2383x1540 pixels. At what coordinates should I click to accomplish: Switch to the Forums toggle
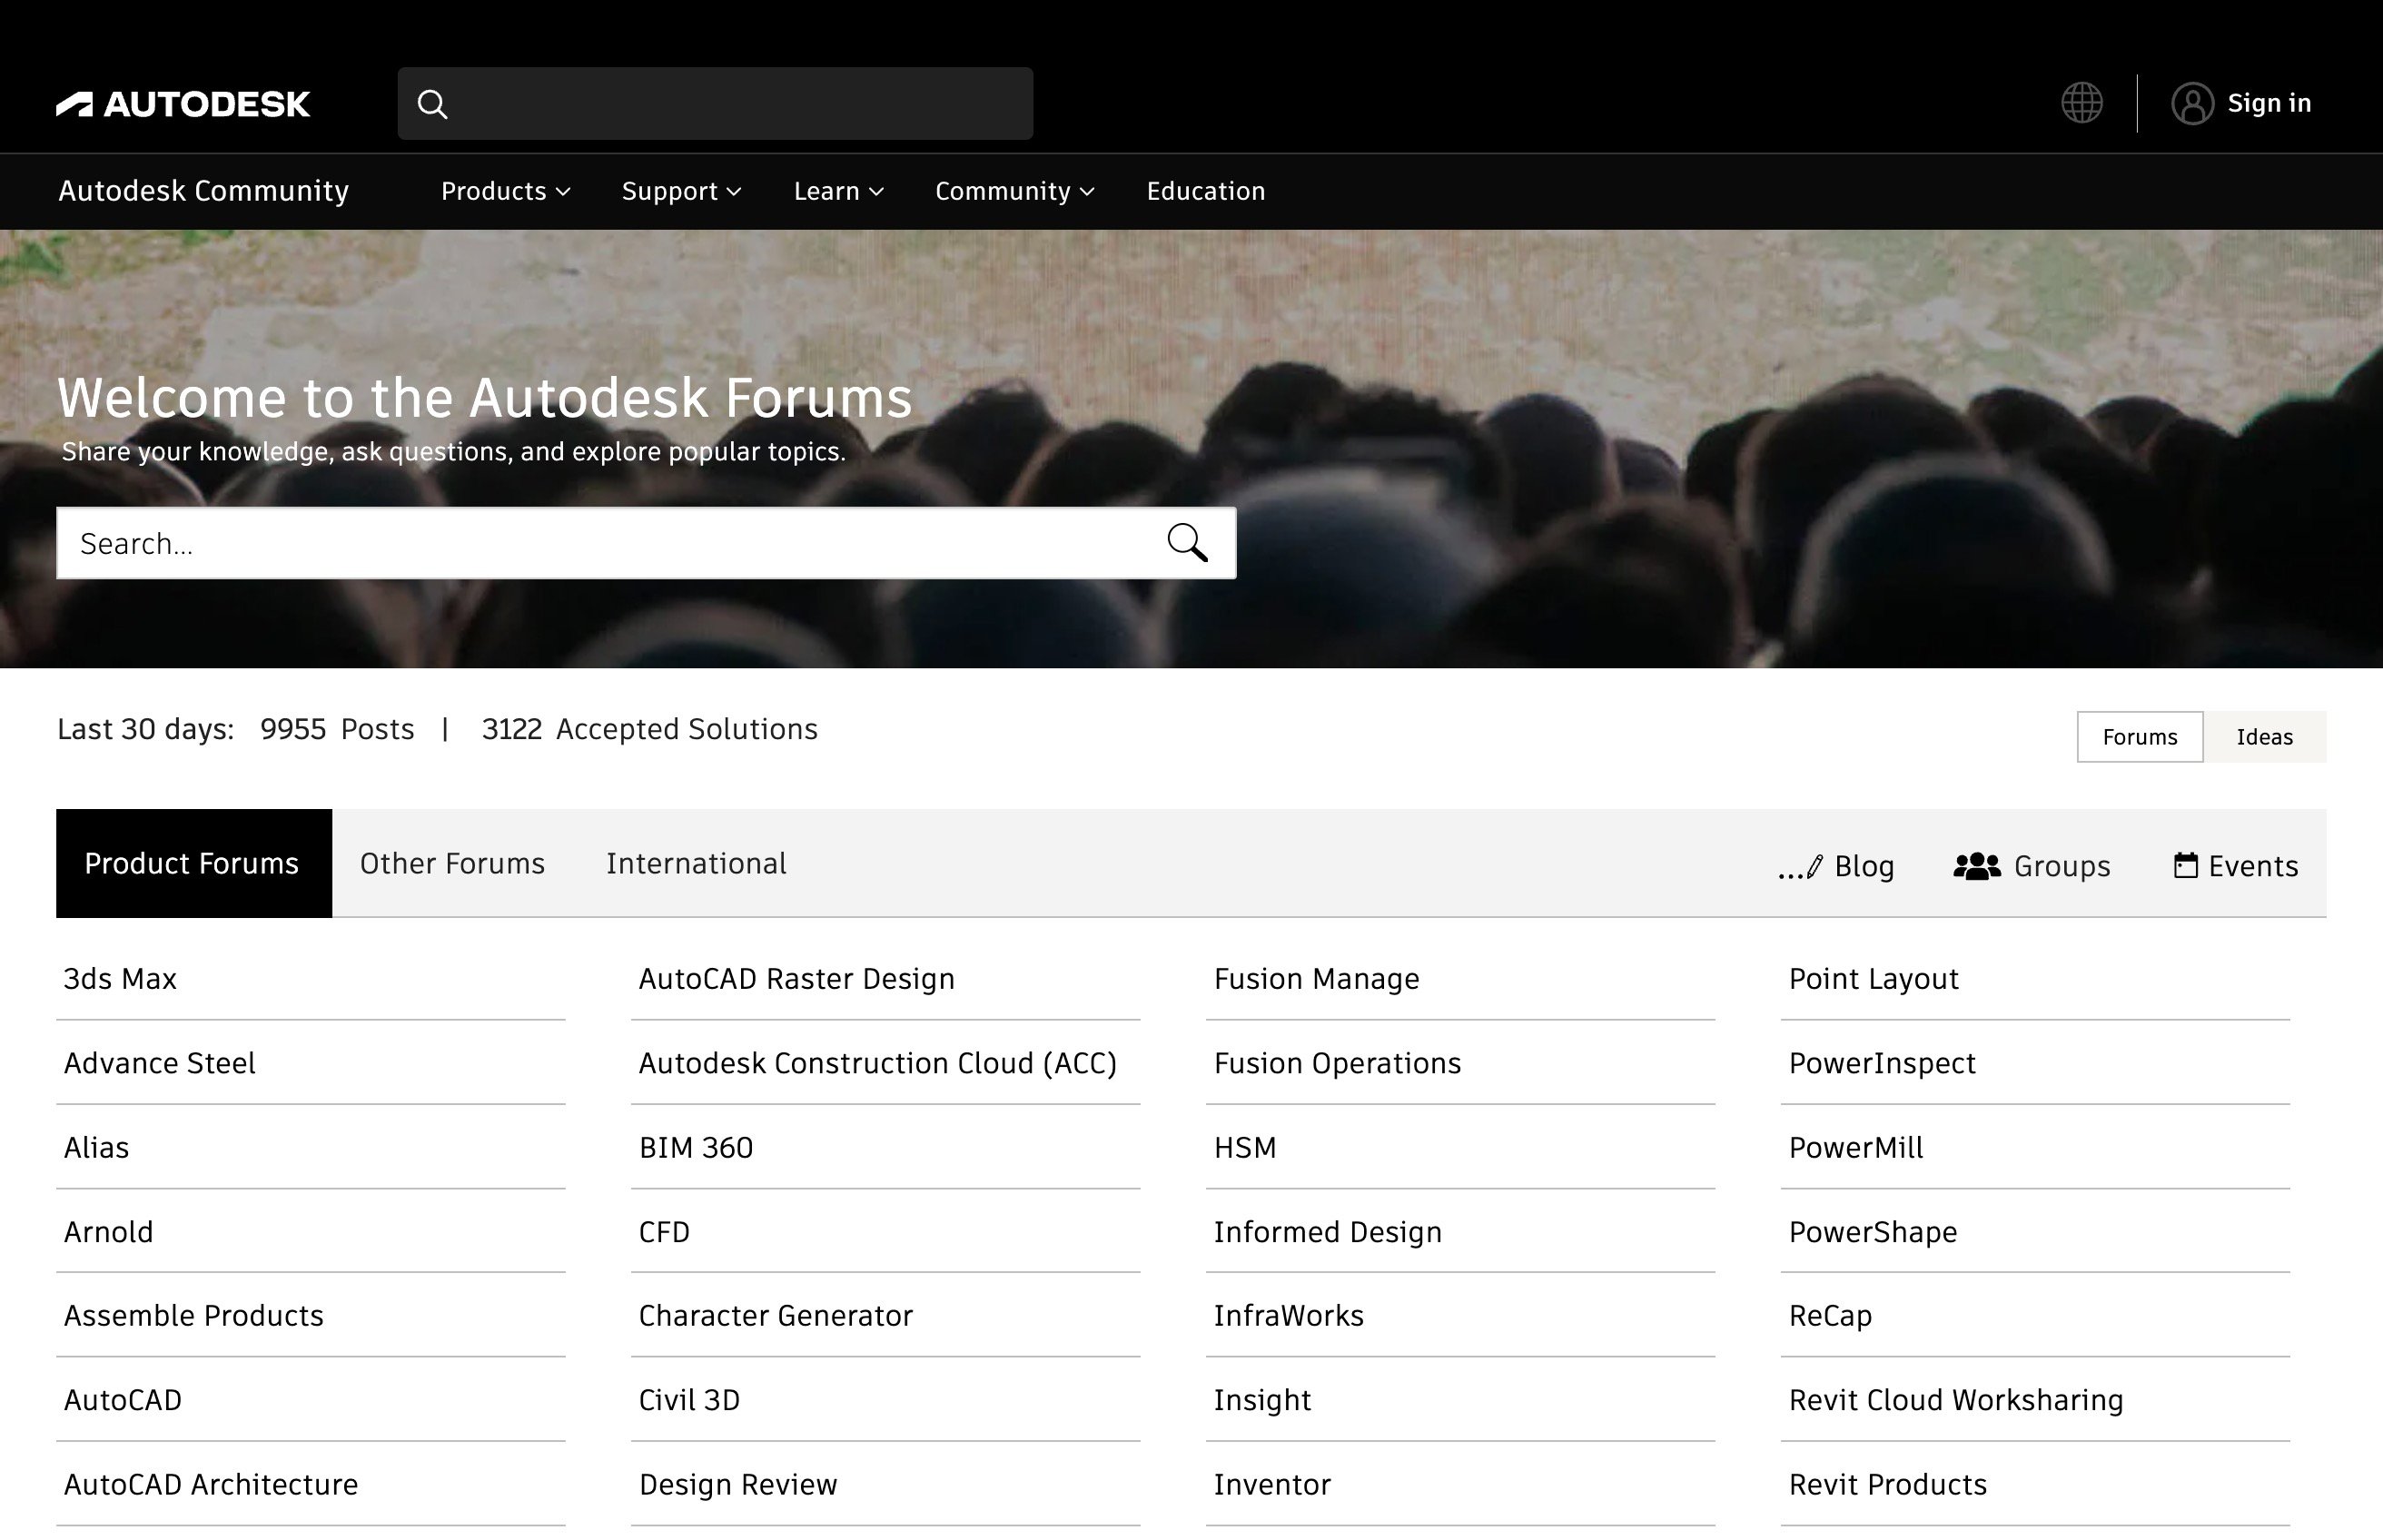[x=2139, y=737]
